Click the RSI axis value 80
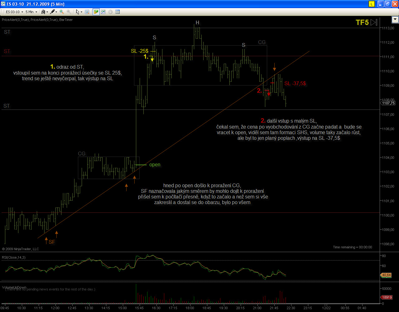The height and width of the screenshot is (312, 399). pyautogui.click(x=384, y=256)
